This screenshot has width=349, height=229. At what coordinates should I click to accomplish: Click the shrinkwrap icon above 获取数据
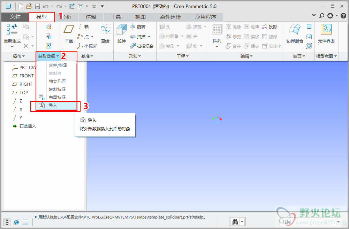coord(48,46)
